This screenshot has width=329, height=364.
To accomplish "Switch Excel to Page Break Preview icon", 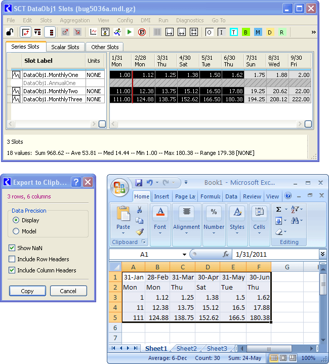I will click(293, 358).
